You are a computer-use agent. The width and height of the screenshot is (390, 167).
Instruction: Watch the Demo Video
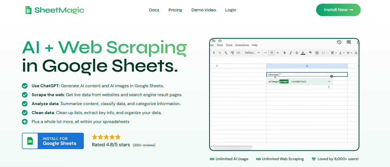[x=204, y=10]
